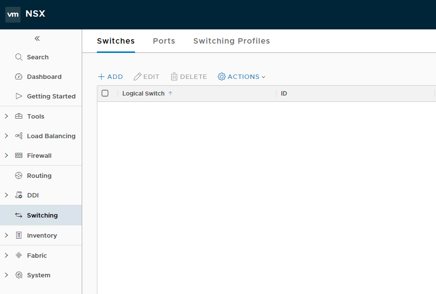Sort by the Logical Switch column header
Screen dimensions: 436x294
[143, 93]
